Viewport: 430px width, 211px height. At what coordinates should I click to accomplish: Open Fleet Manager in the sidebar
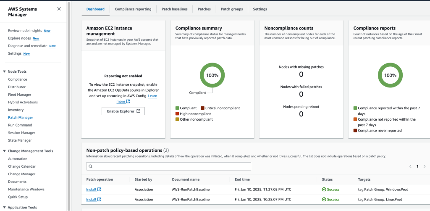[19, 95]
